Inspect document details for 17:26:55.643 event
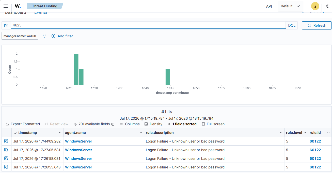This screenshot has height=173, width=332. coord(6,167)
